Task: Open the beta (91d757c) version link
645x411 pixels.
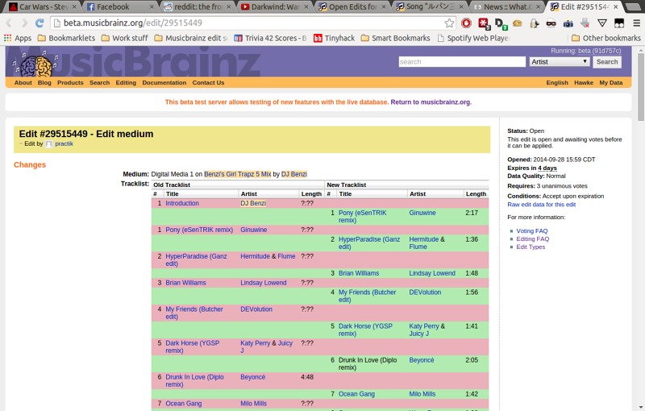Action: coord(599,51)
